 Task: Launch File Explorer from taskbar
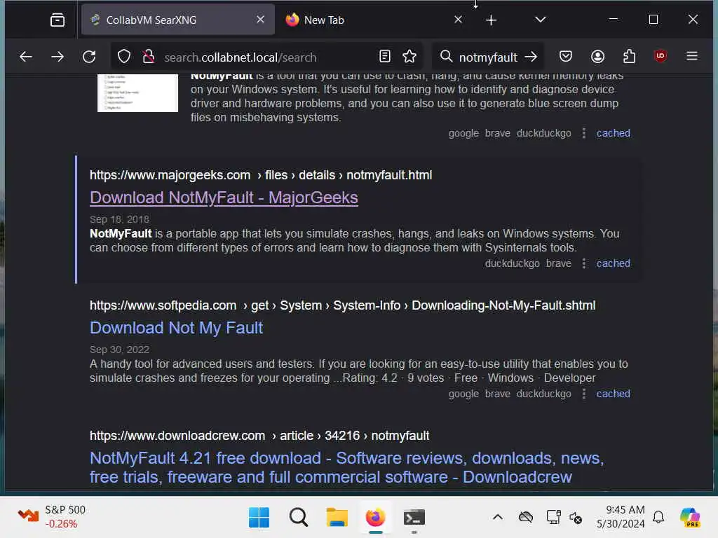337,518
